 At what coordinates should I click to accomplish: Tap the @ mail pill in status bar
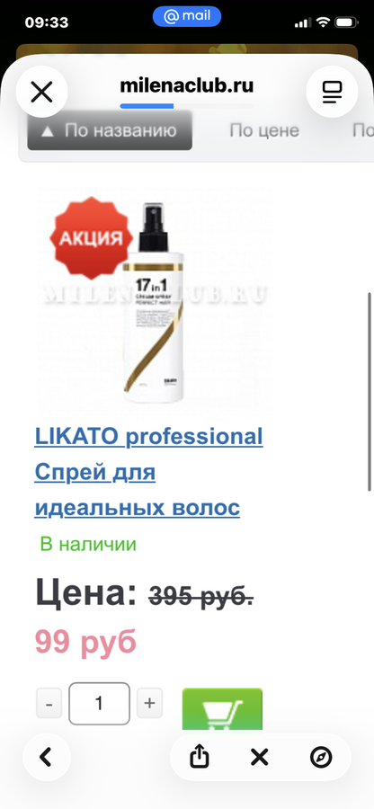click(187, 16)
